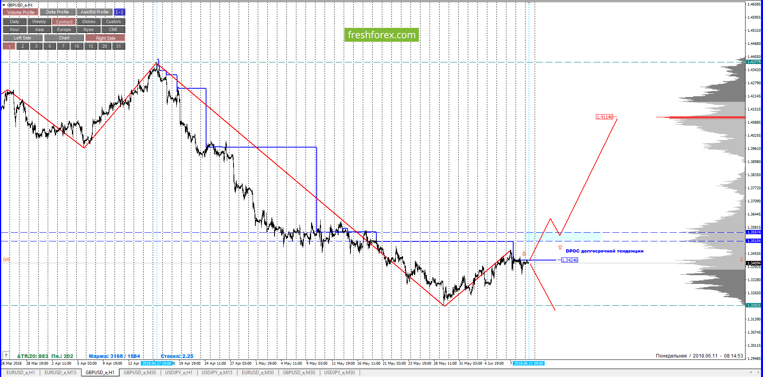763x377 pixels.
Task: Open the USDJPY_e,M30 chart tab
Action: tap(339, 373)
